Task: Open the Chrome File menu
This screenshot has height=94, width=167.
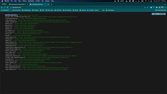Action: point(12,1)
